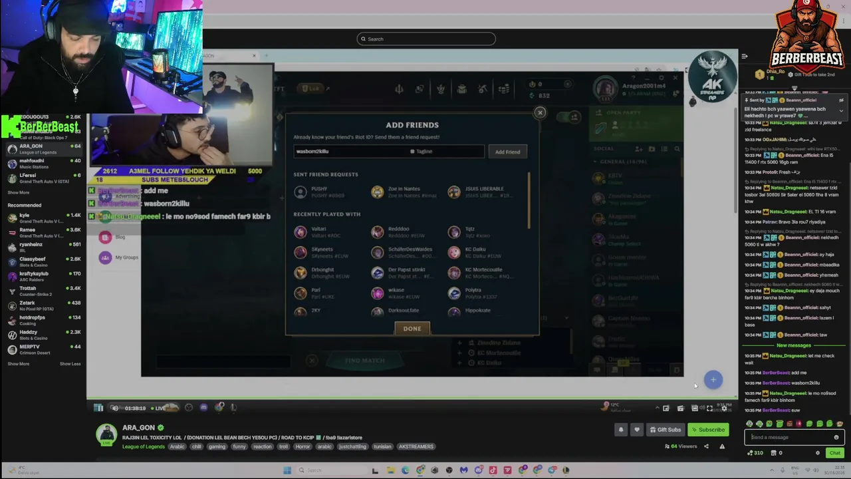Open ARA_GON in followed channels sidebar
Screen dimensions: 851x479
click(43, 149)
